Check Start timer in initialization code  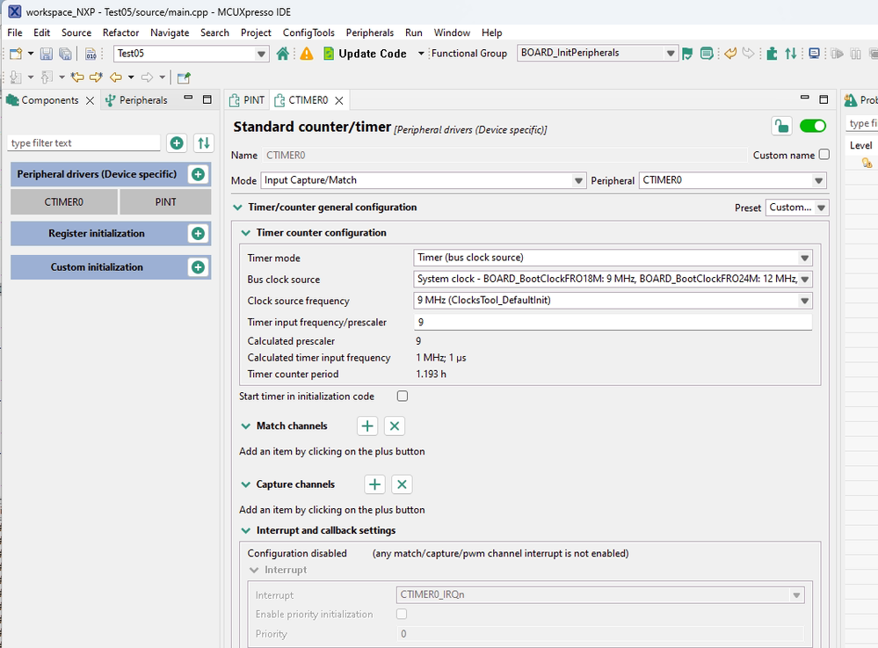pos(402,396)
